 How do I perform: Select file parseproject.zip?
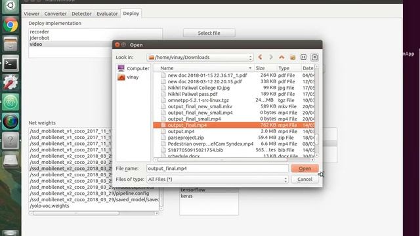(234, 138)
